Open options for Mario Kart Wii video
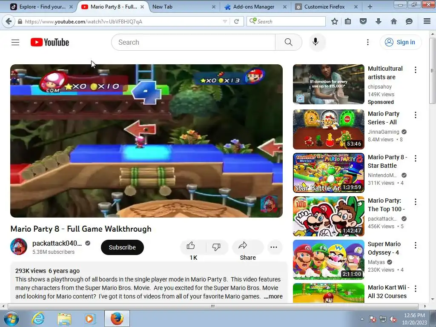The image size is (436, 327). [x=416, y=288]
